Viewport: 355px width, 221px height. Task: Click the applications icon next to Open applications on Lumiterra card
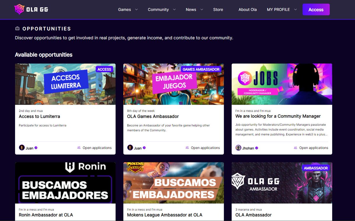[x=78, y=148]
